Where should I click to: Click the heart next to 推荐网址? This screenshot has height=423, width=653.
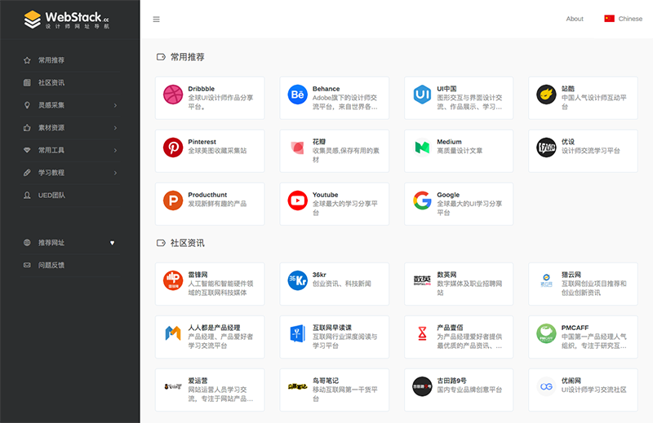point(113,243)
